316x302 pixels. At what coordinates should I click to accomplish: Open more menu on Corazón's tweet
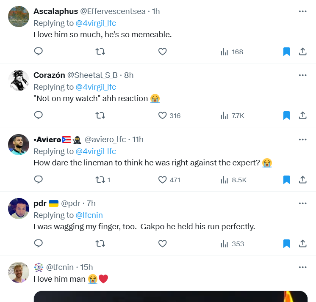(x=302, y=75)
